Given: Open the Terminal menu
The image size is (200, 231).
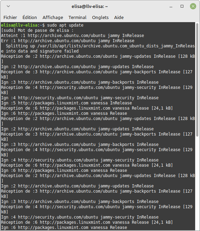Looking at the screenshot, I should coord(78,18).
